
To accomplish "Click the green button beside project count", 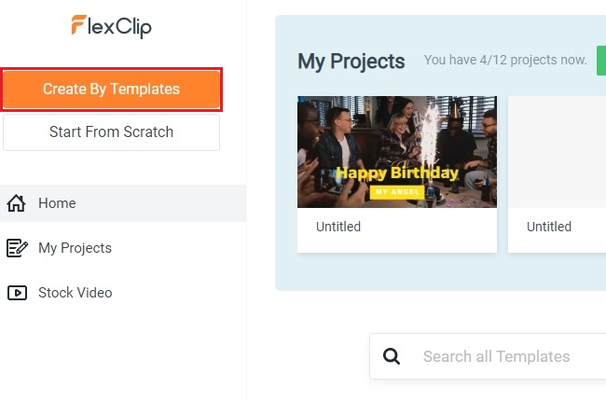I will coord(601,61).
